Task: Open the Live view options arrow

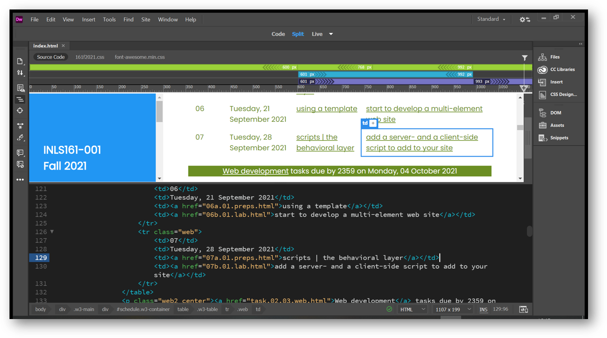Action: (331, 34)
